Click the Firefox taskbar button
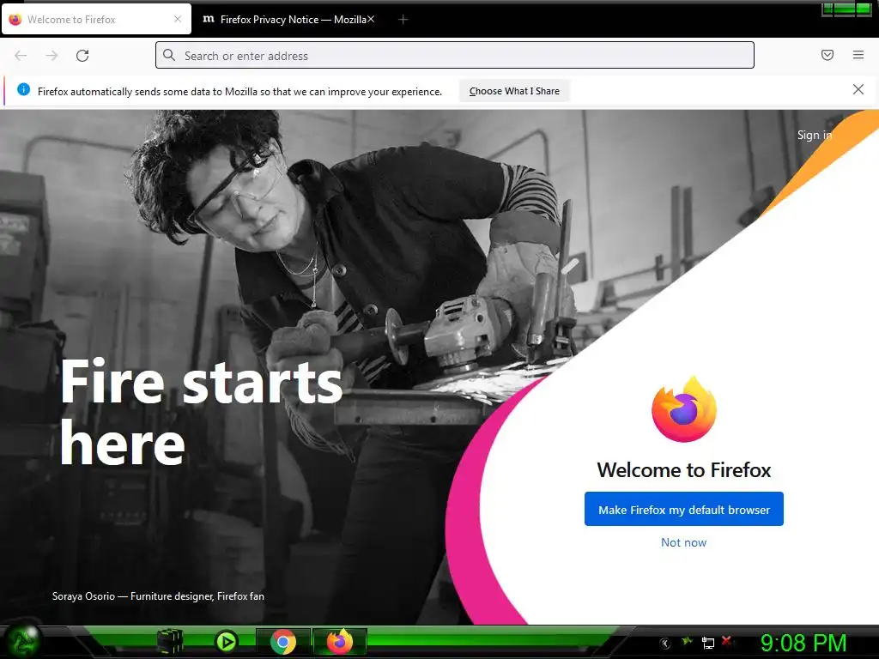This screenshot has height=659, width=879. point(340,642)
